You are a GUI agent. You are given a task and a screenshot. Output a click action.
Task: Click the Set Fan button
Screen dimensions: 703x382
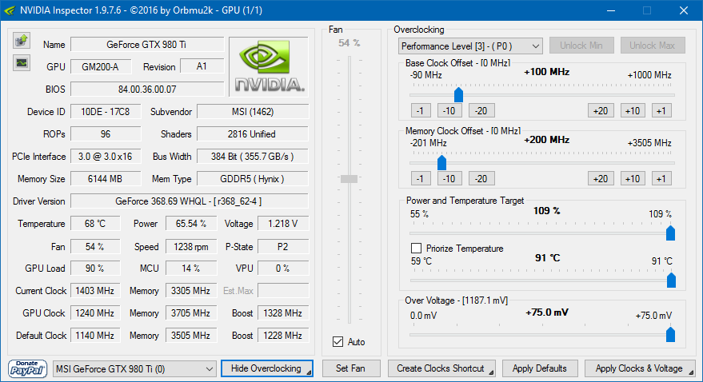350,368
